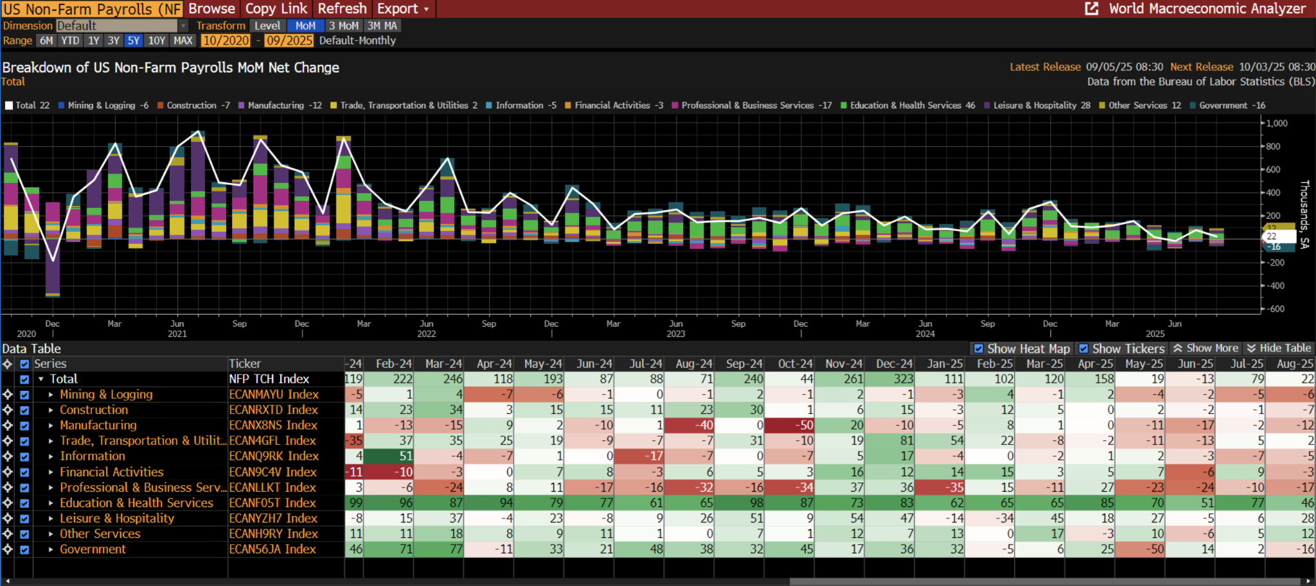This screenshot has height=586, width=1316.
Task: Click the move handle icon beside Government row
Action: 8,549
